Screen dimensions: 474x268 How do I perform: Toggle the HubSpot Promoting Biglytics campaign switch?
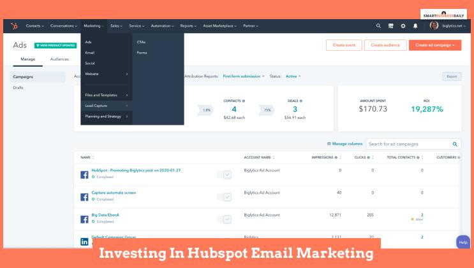tap(225, 175)
